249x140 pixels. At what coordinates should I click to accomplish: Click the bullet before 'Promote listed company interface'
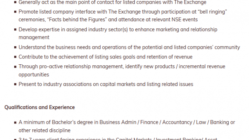(x=15, y=12)
